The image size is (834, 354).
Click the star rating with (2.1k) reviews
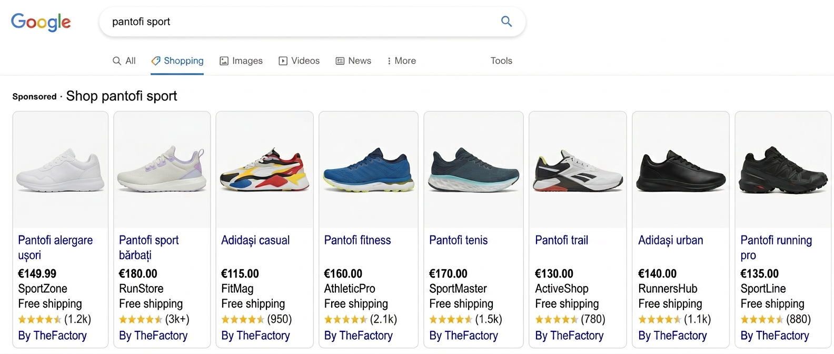click(361, 319)
